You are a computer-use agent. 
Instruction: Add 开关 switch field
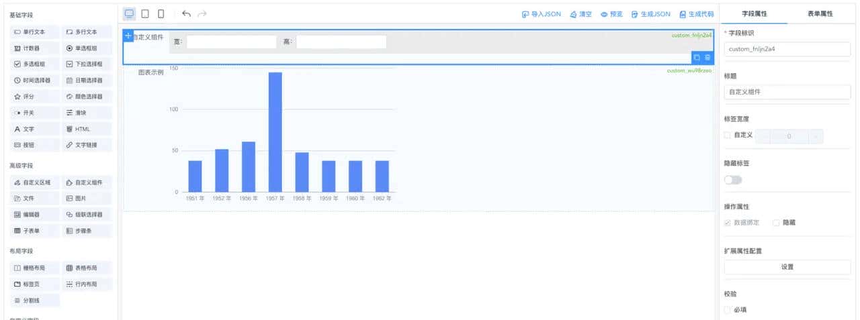coord(35,113)
